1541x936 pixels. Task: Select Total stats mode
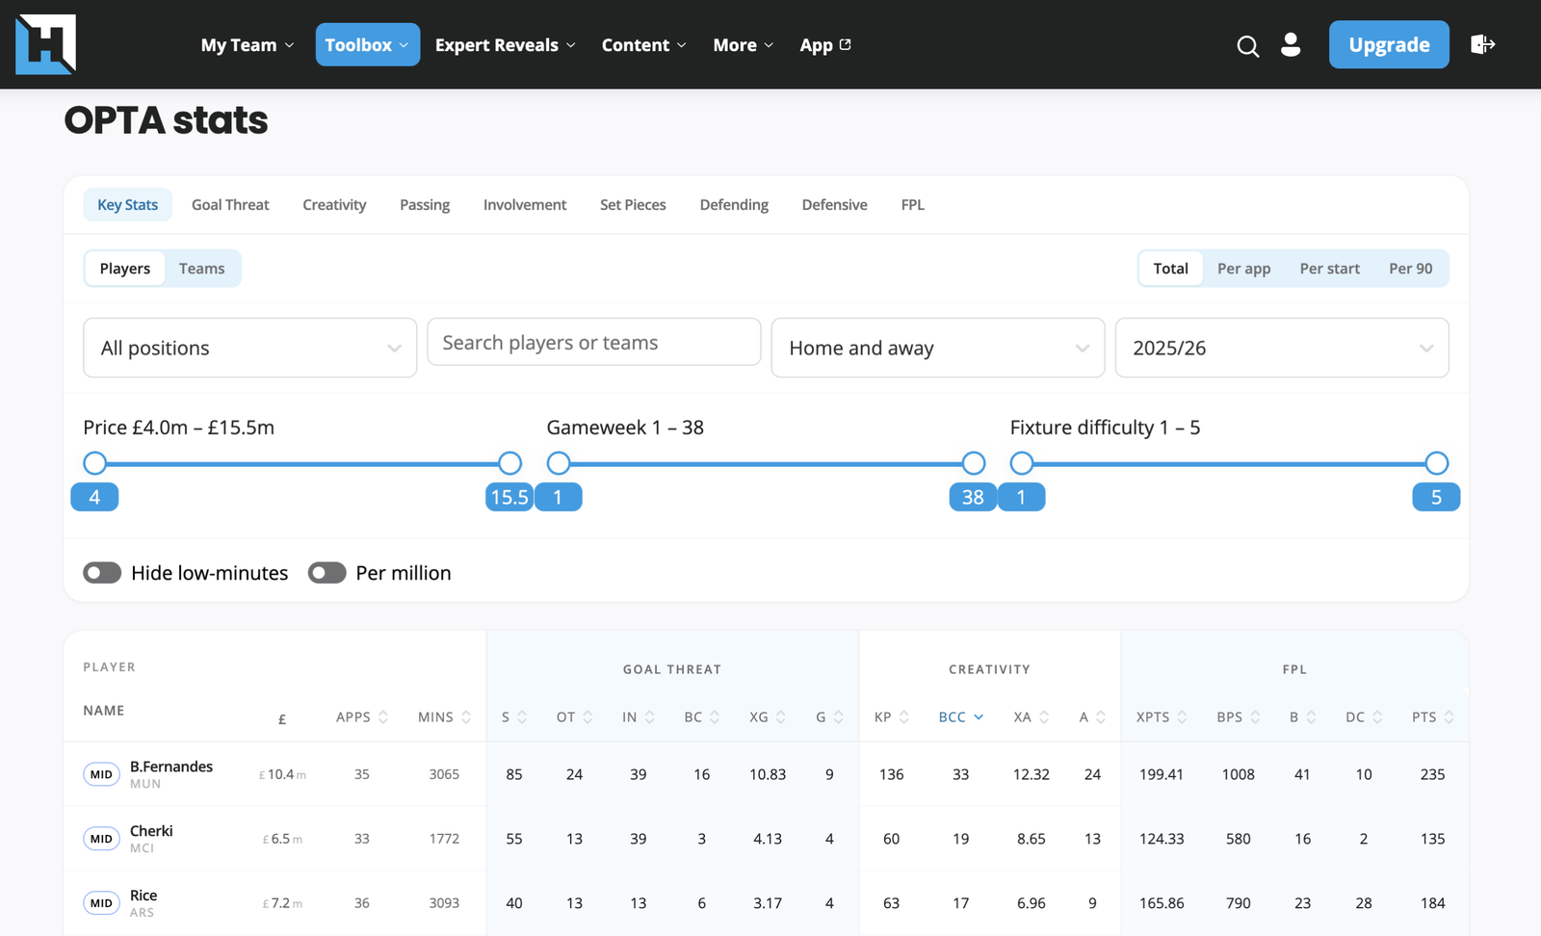coord(1171,269)
